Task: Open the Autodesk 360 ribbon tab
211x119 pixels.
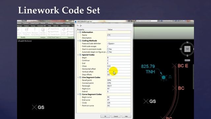Action: coord(42,26)
